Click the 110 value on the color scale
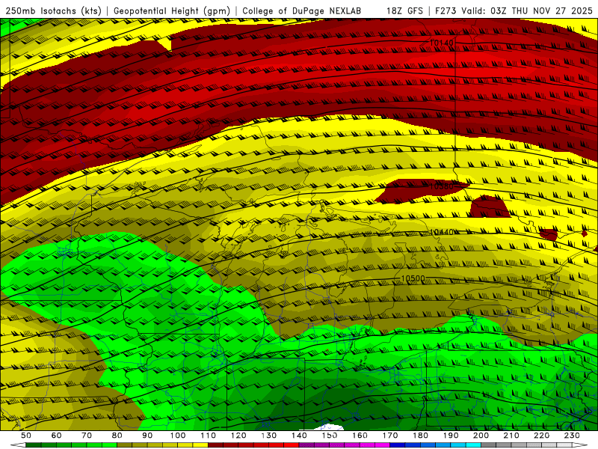This screenshot has height=449, width=598. pos(208,436)
